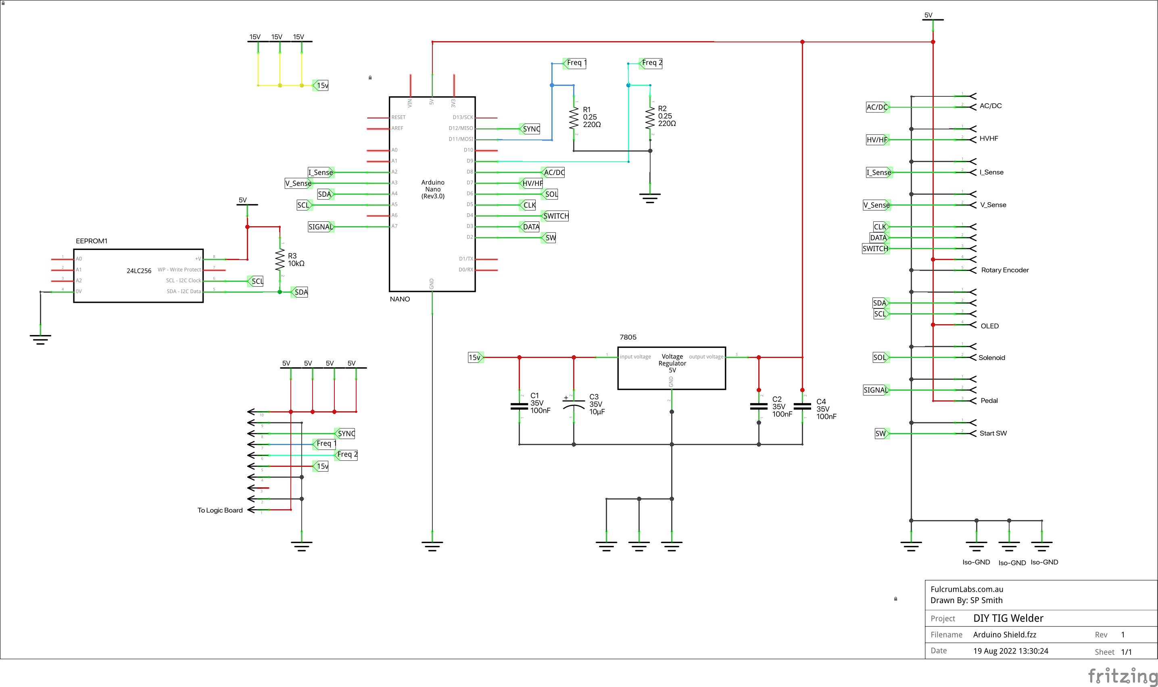Click the R1 220Ω resistor symbol
Viewport: 1158px width, 687px height.
coord(574,118)
